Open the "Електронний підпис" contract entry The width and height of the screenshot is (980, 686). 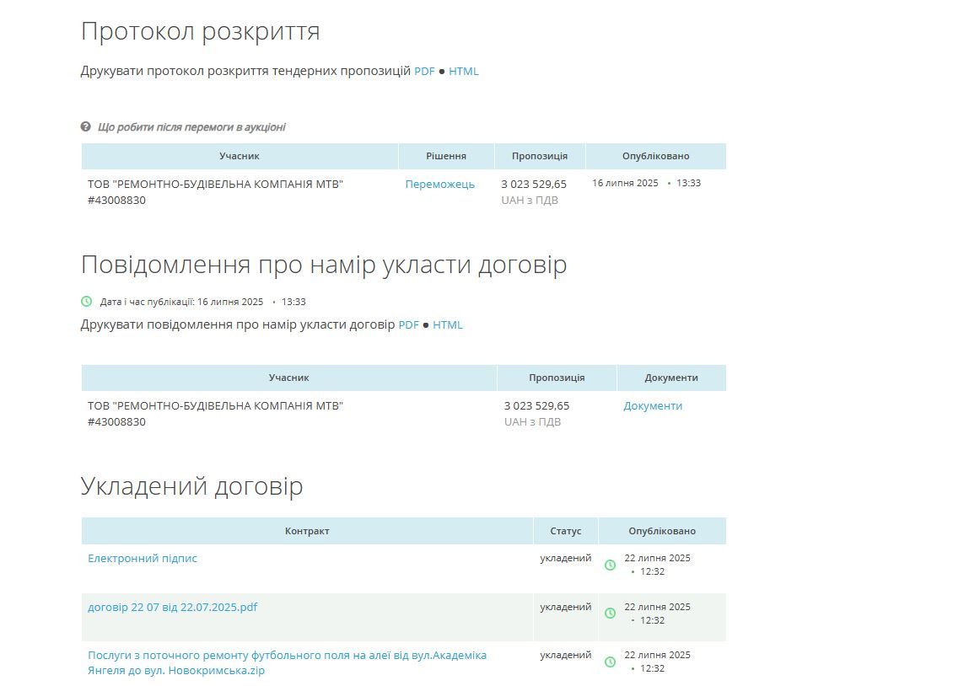click(x=142, y=558)
